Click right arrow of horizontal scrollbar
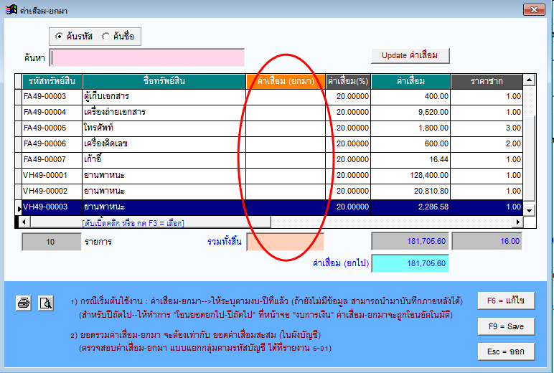Image resolution: width=554 pixels, height=373 pixels. (517, 222)
